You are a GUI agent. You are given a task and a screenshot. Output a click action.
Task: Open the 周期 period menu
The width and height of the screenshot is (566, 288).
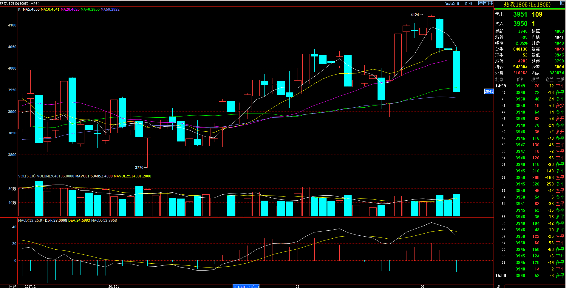point(468,4)
